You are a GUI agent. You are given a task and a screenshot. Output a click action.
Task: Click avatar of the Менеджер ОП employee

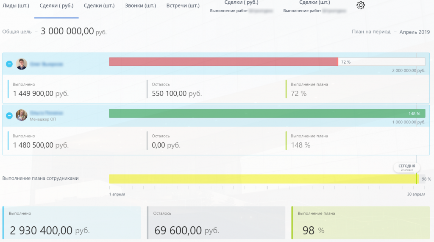click(21, 115)
